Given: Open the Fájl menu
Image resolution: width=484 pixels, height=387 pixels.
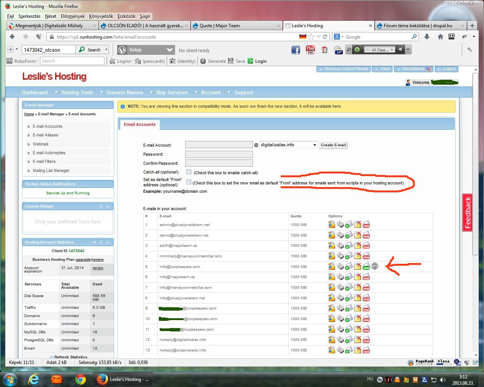Looking at the screenshot, I should (11, 16).
